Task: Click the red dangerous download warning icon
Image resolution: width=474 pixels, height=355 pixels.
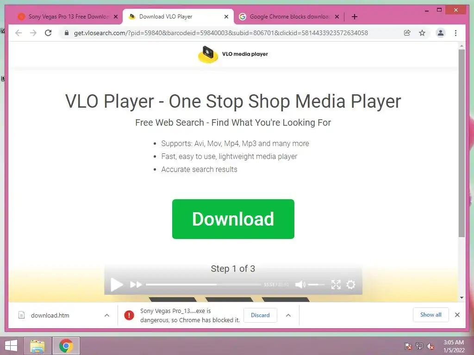Action: (x=129, y=315)
